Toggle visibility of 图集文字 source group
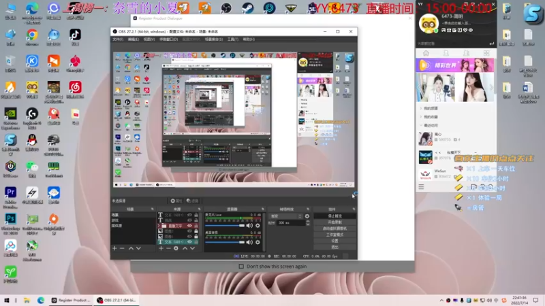545x306 pixels. pos(189,226)
